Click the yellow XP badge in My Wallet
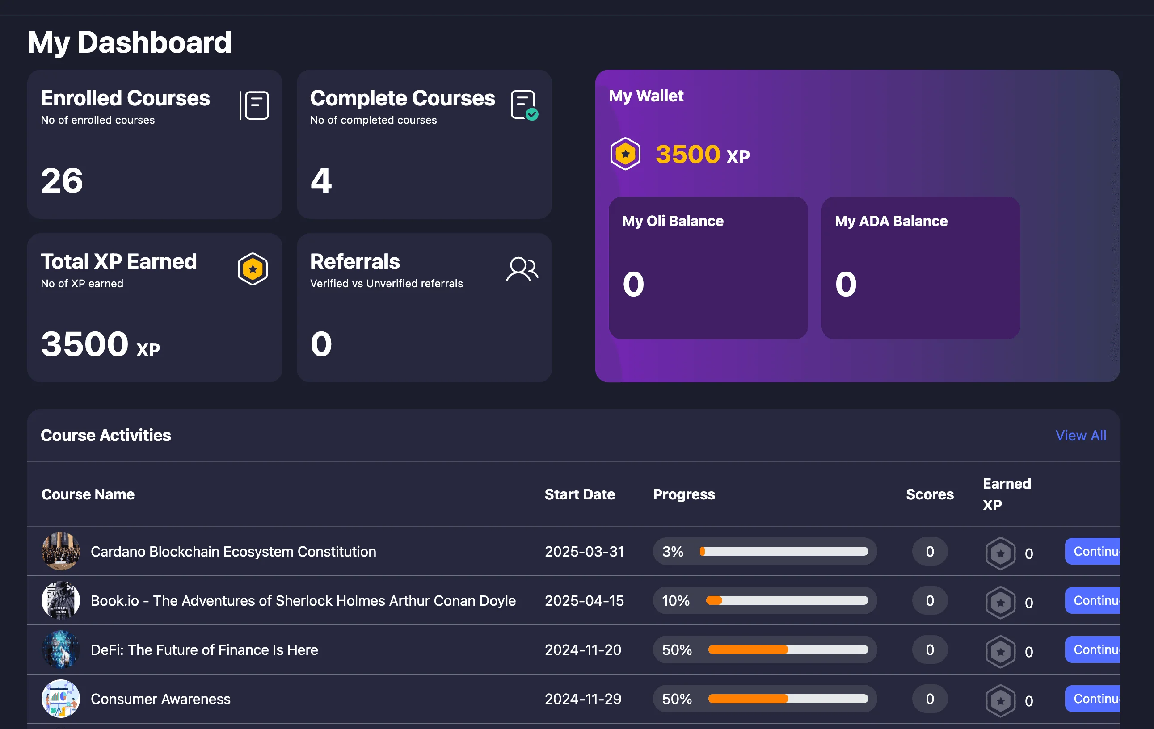 click(x=625, y=154)
